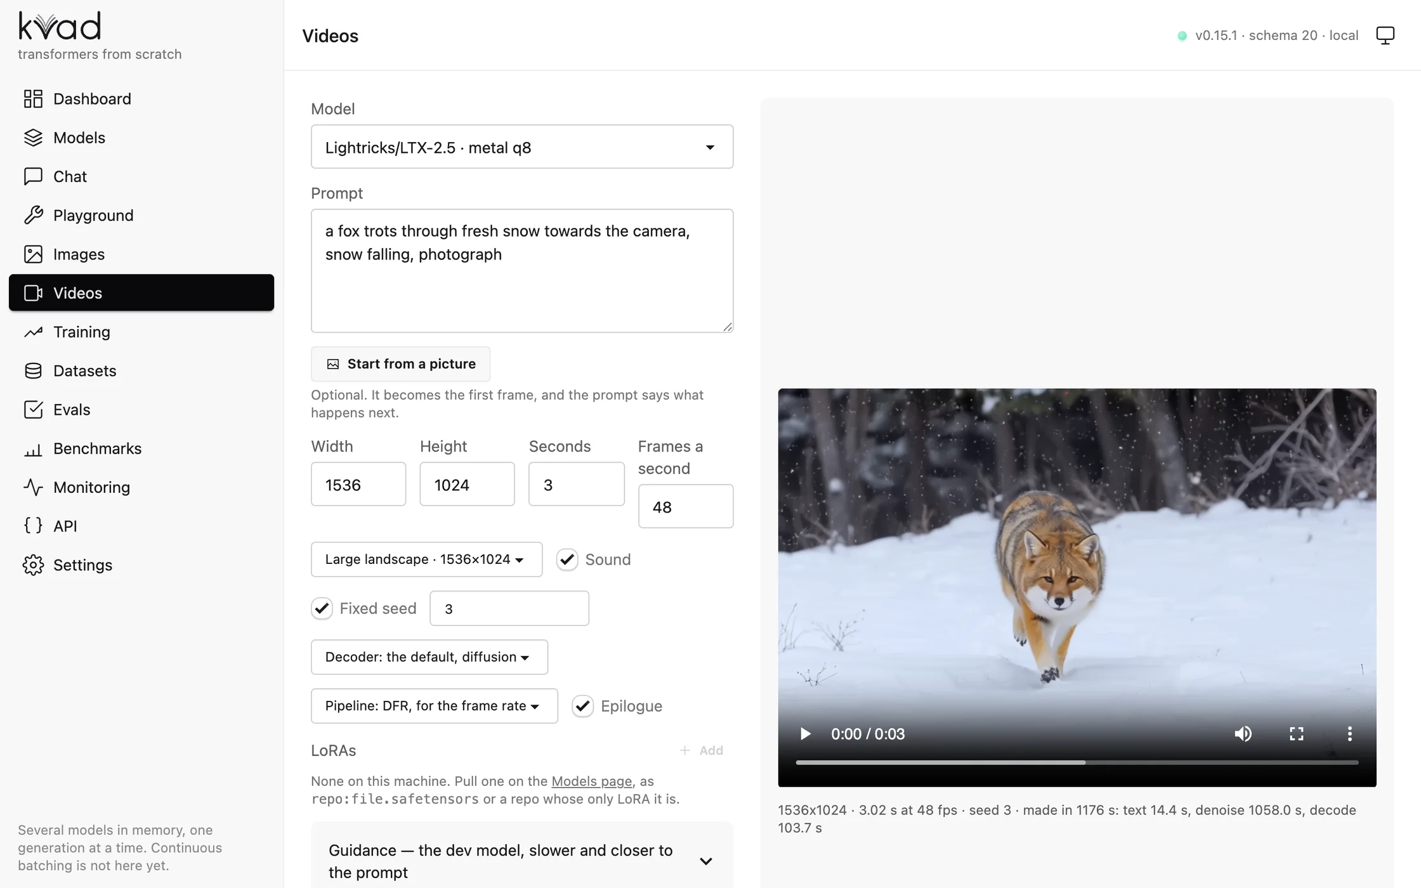Click the Datasets database icon
The height and width of the screenshot is (888, 1421).
33,370
